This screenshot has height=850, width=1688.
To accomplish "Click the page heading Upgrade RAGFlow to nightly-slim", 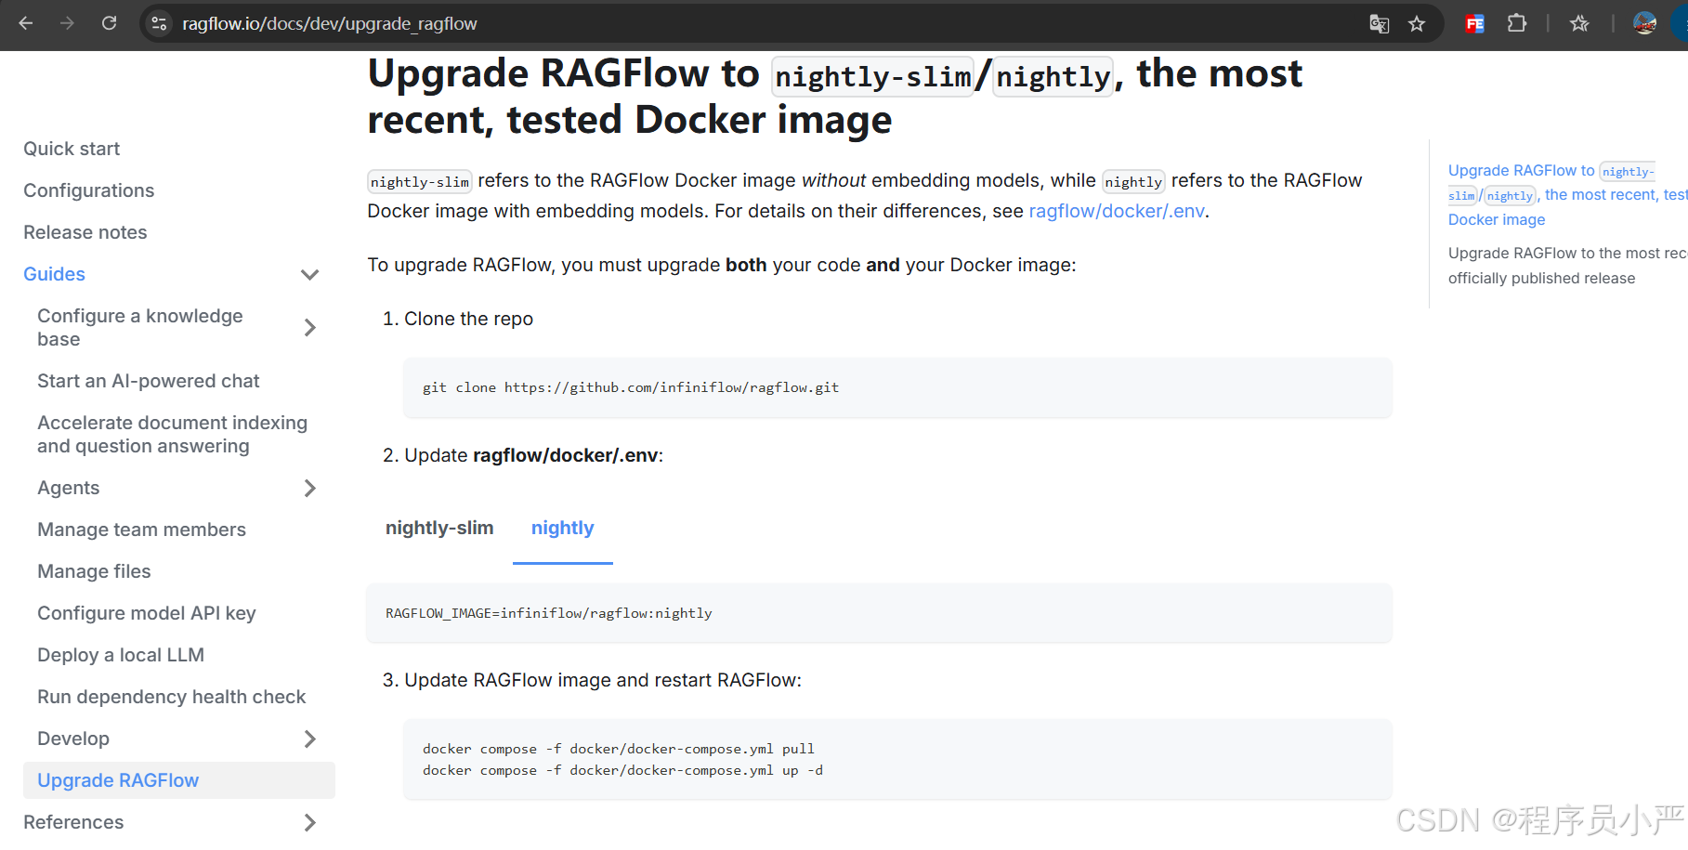I will point(834,97).
